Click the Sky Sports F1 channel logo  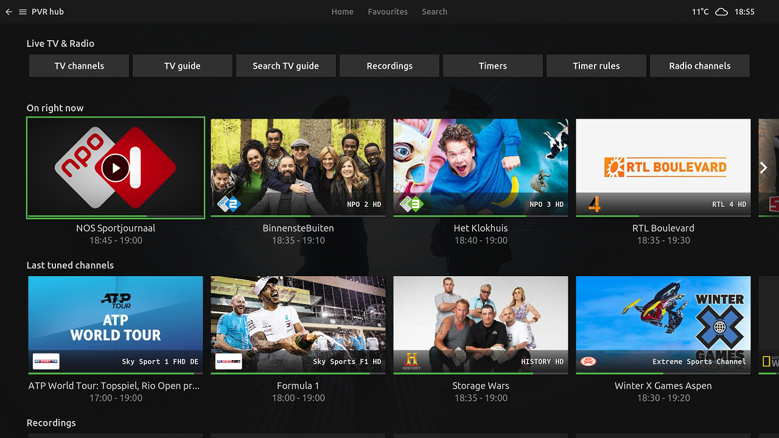click(229, 361)
